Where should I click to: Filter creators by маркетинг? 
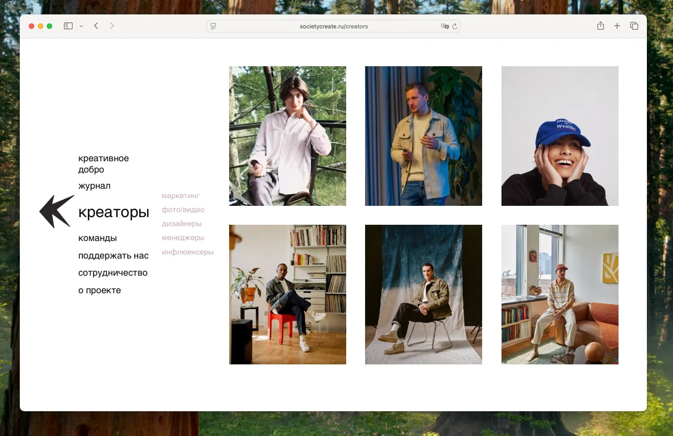pos(181,195)
